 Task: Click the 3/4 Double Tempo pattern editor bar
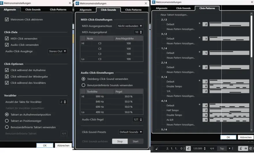pyautogui.click(x=229, y=86)
